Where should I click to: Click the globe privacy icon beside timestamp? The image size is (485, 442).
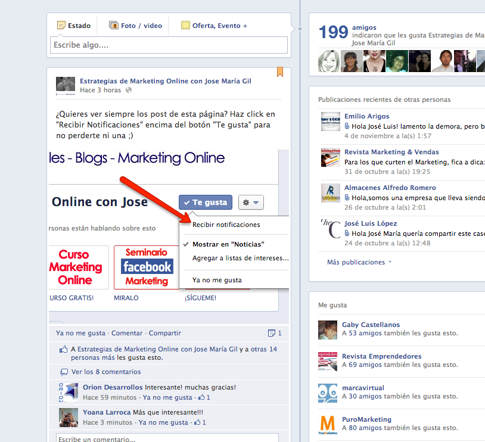click(129, 90)
